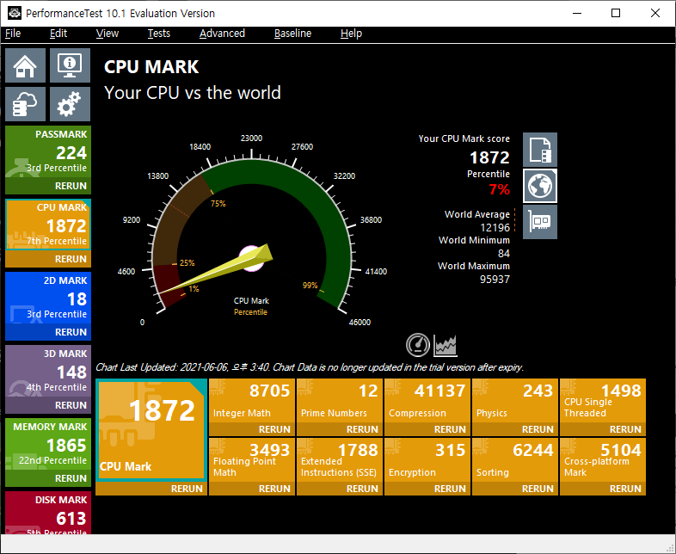Screen dimensions: 676x554
Task: Rerun the Integer Math test
Action: pos(252,429)
